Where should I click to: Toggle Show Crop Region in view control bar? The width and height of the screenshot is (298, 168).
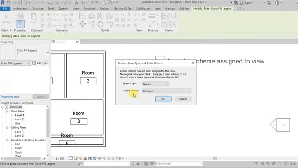[x=95, y=158]
